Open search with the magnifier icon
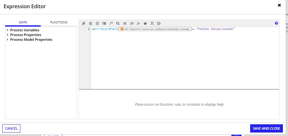This screenshot has height=136, width=288. [118, 23]
